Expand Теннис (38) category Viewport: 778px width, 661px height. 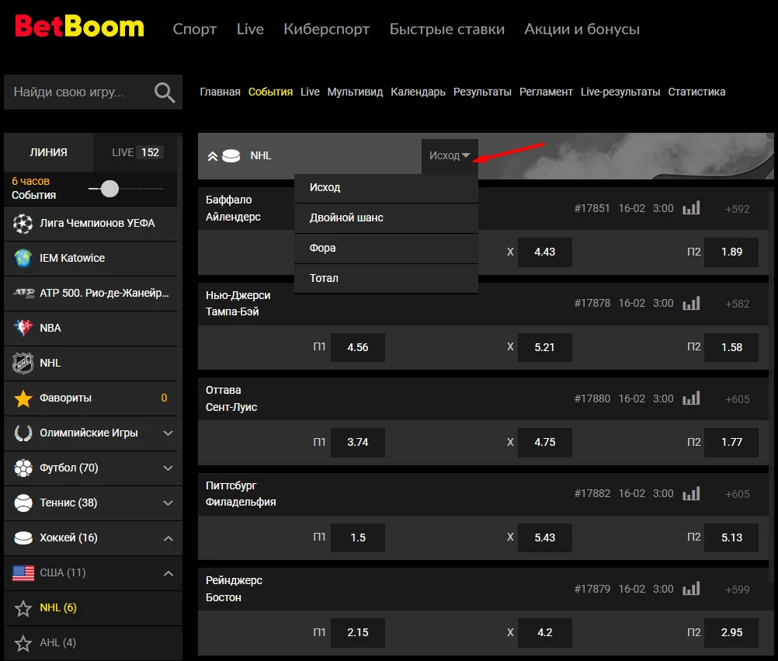coord(168,503)
